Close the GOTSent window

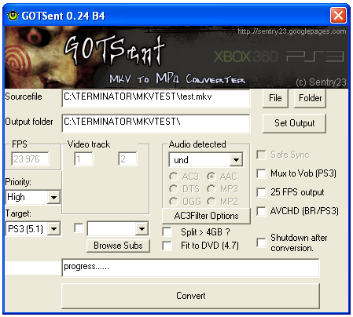(x=338, y=16)
